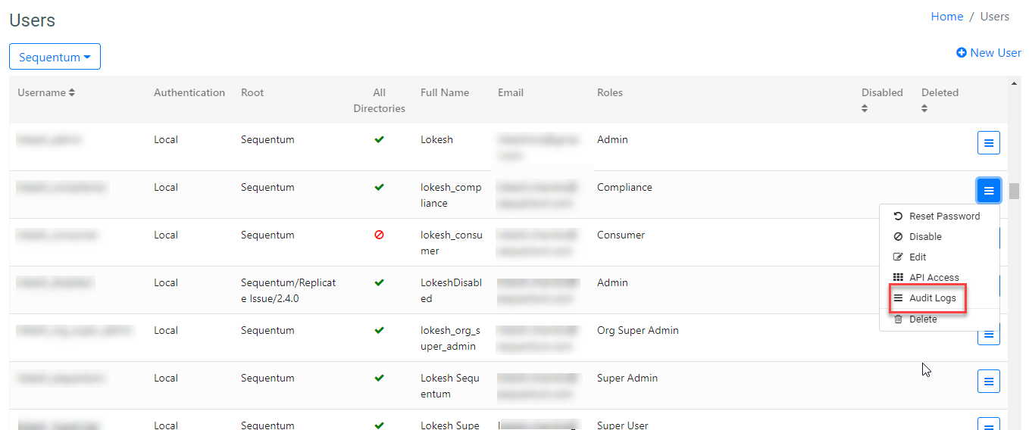
Task: Click the active hamburger button in Compliance row
Action: tap(988, 190)
